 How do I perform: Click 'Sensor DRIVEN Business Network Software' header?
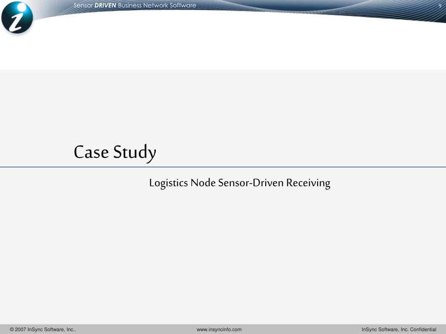tap(135, 5)
